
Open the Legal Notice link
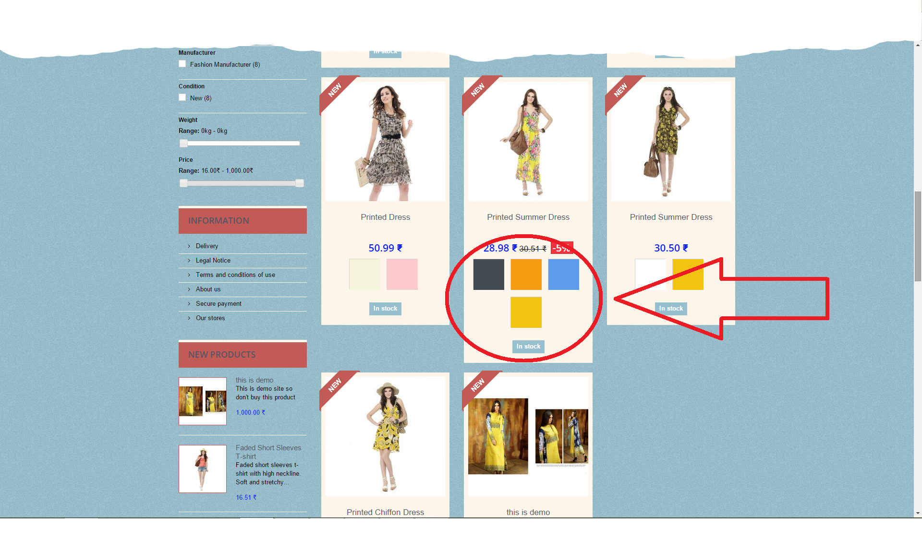pos(213,260)
